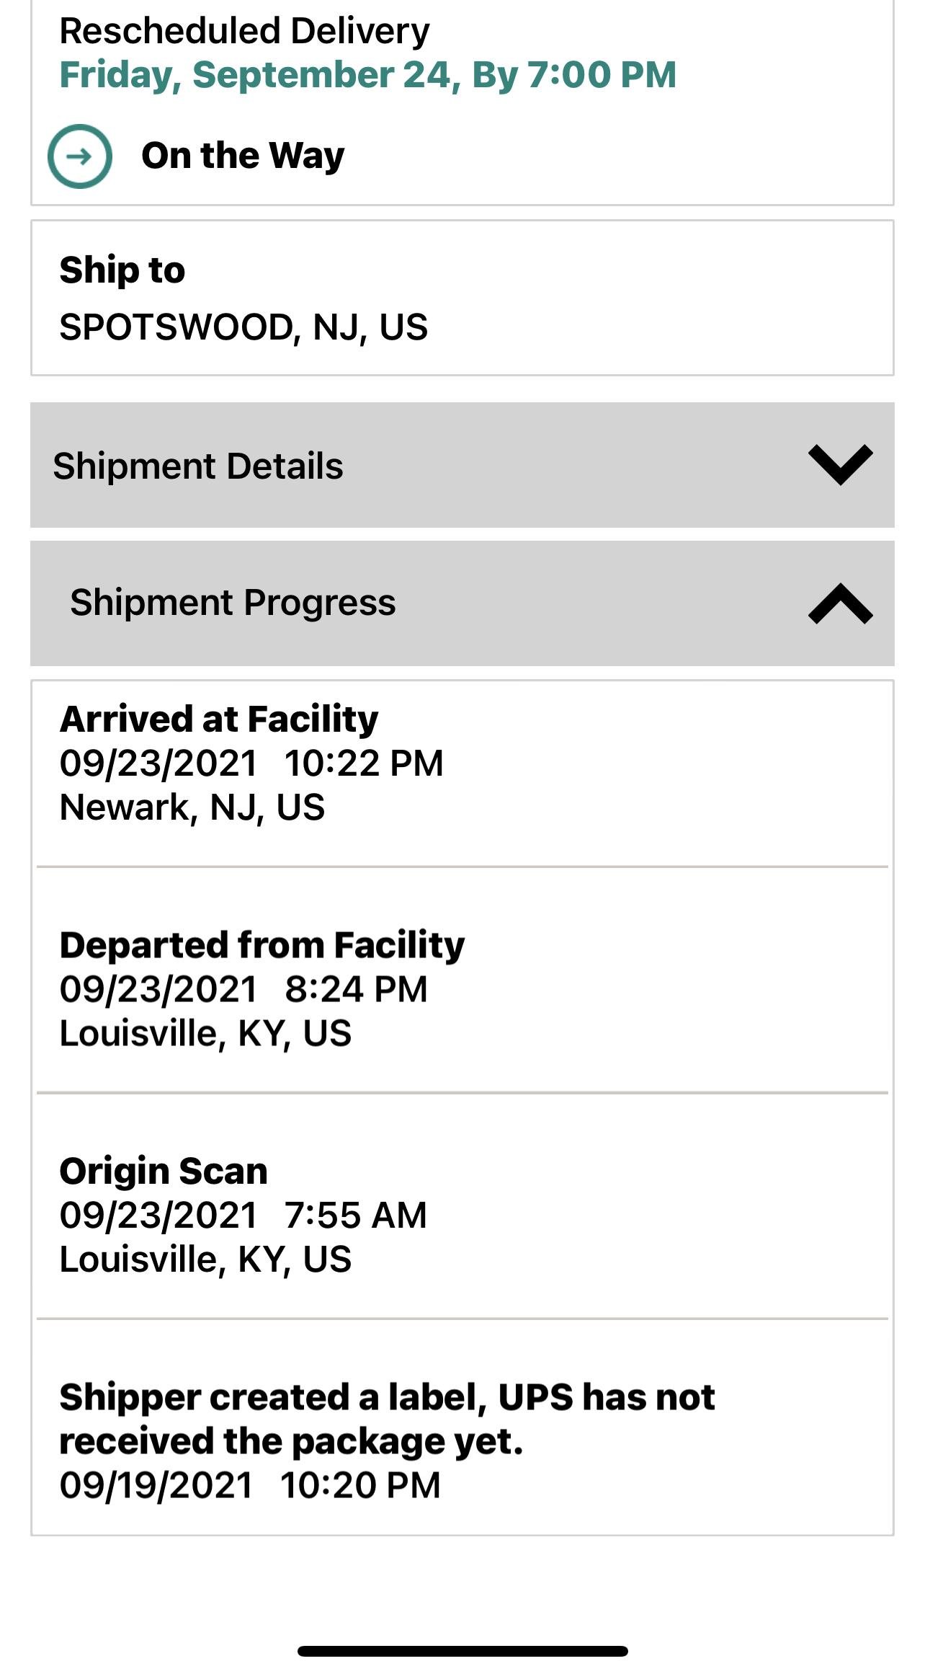
Task: Click the On the Way arrow icon
Action: click(79, 156)
